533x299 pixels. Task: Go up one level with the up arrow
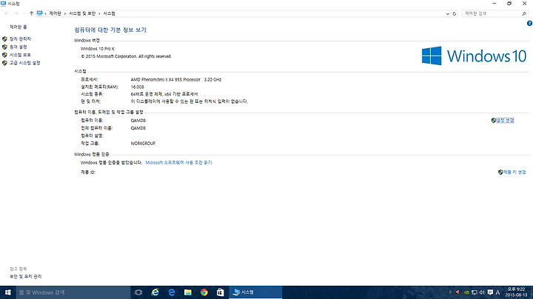pos(31,13)
